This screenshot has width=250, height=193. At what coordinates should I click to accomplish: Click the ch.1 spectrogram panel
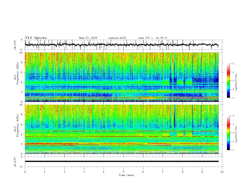tap(122, 77)
